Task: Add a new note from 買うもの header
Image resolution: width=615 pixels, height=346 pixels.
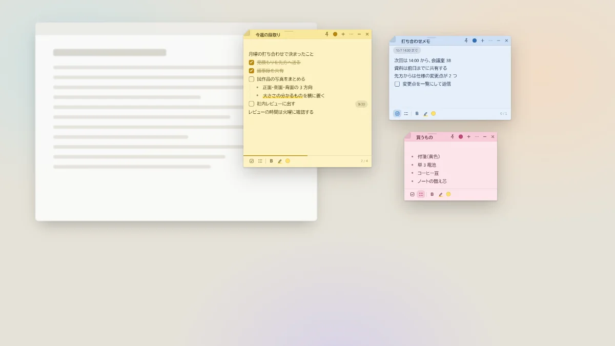Action: 468,137
